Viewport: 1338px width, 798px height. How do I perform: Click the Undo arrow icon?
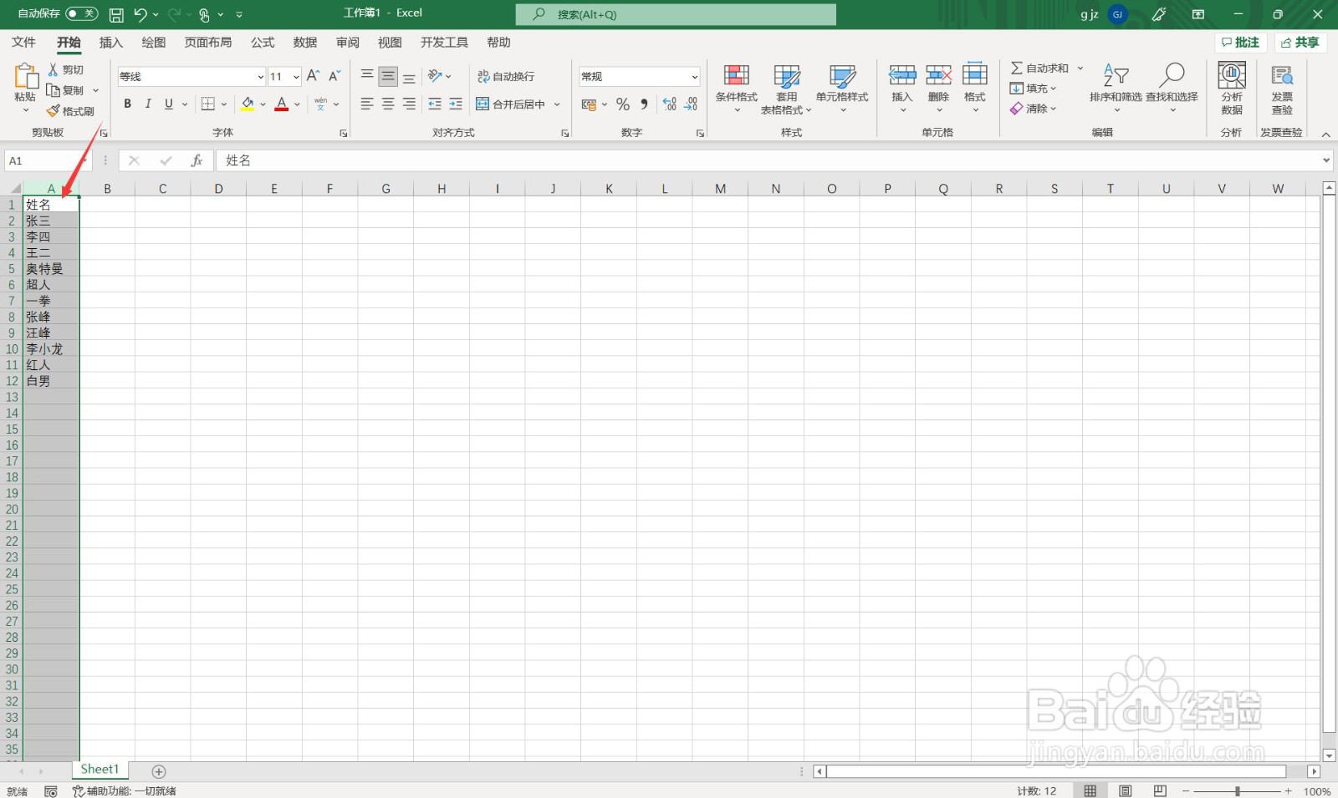tap(140, 14)
